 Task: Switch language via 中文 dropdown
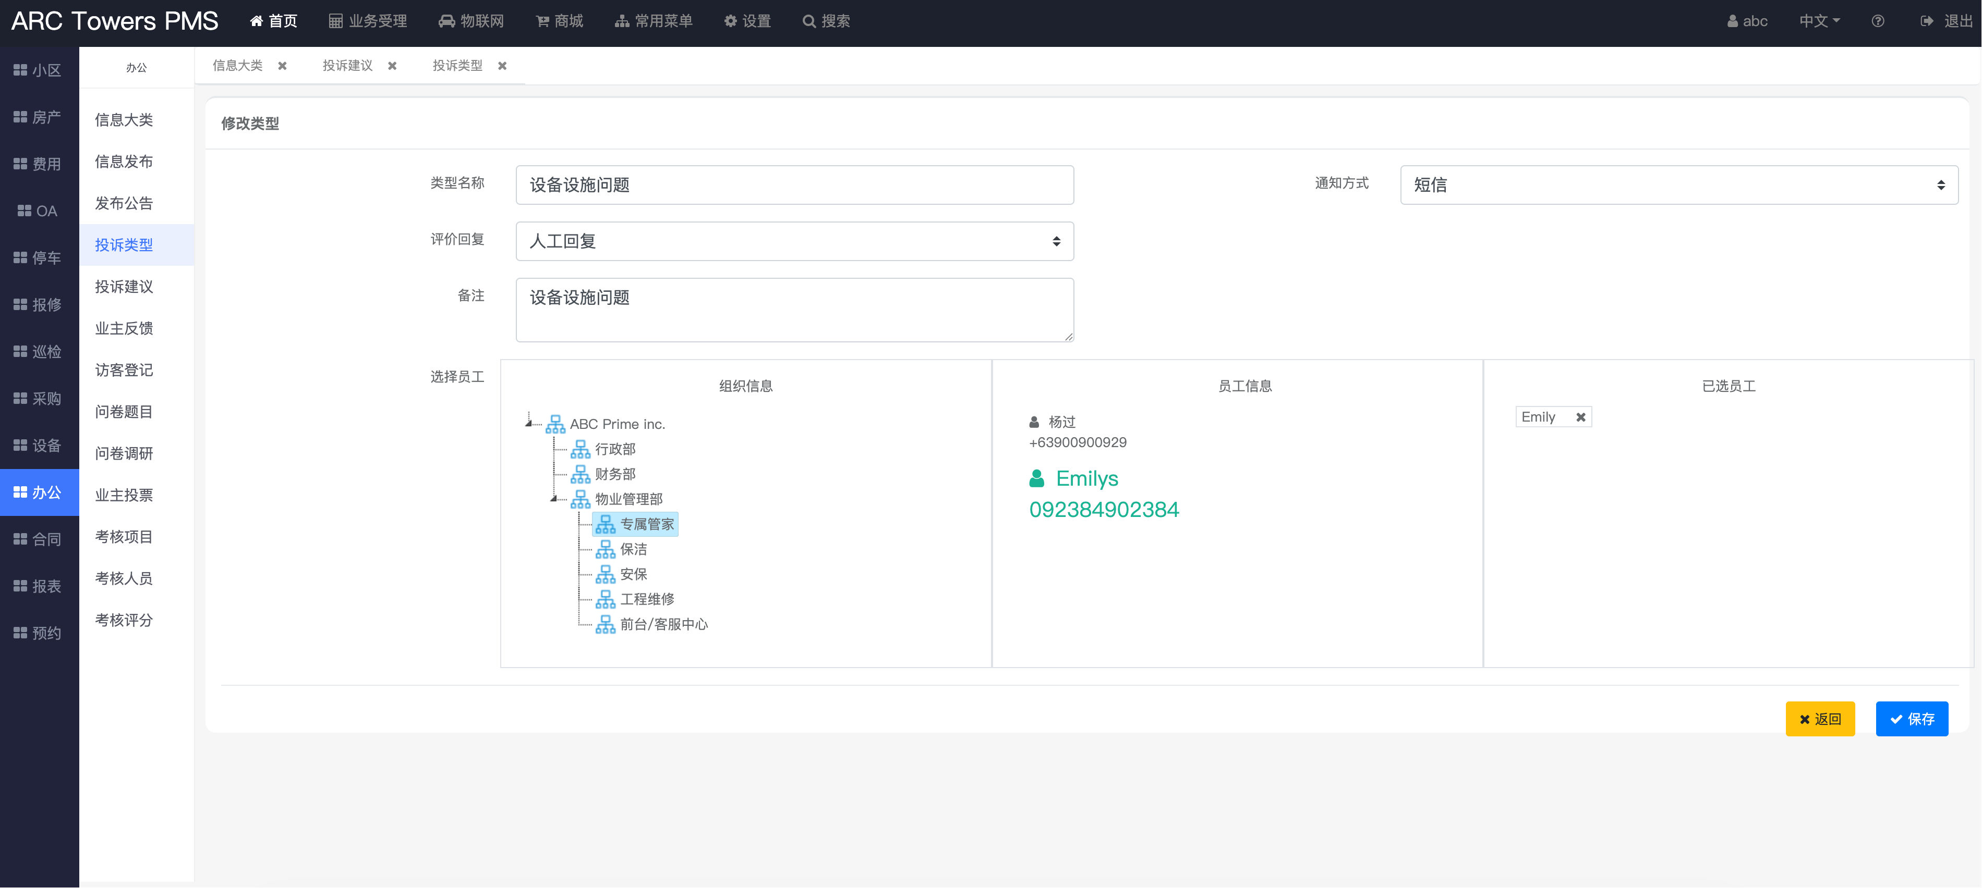1818,21
